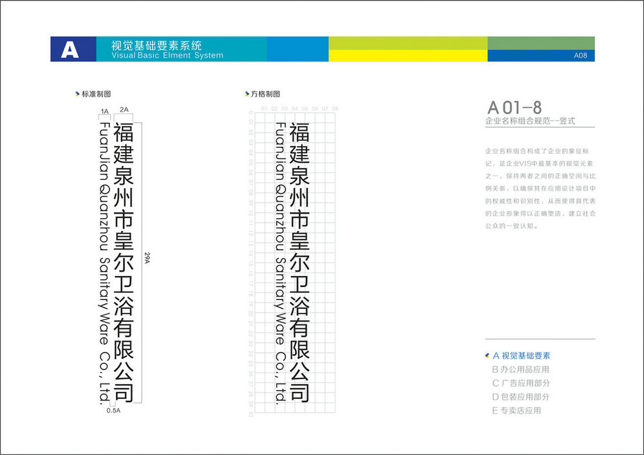Click the vertical English company name under "标准制图"

click(x=104, y=263)
